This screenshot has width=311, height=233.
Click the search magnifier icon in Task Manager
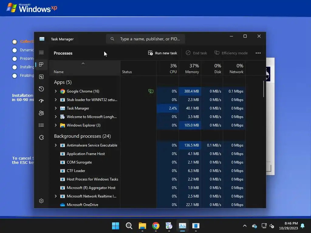point(112,39)
